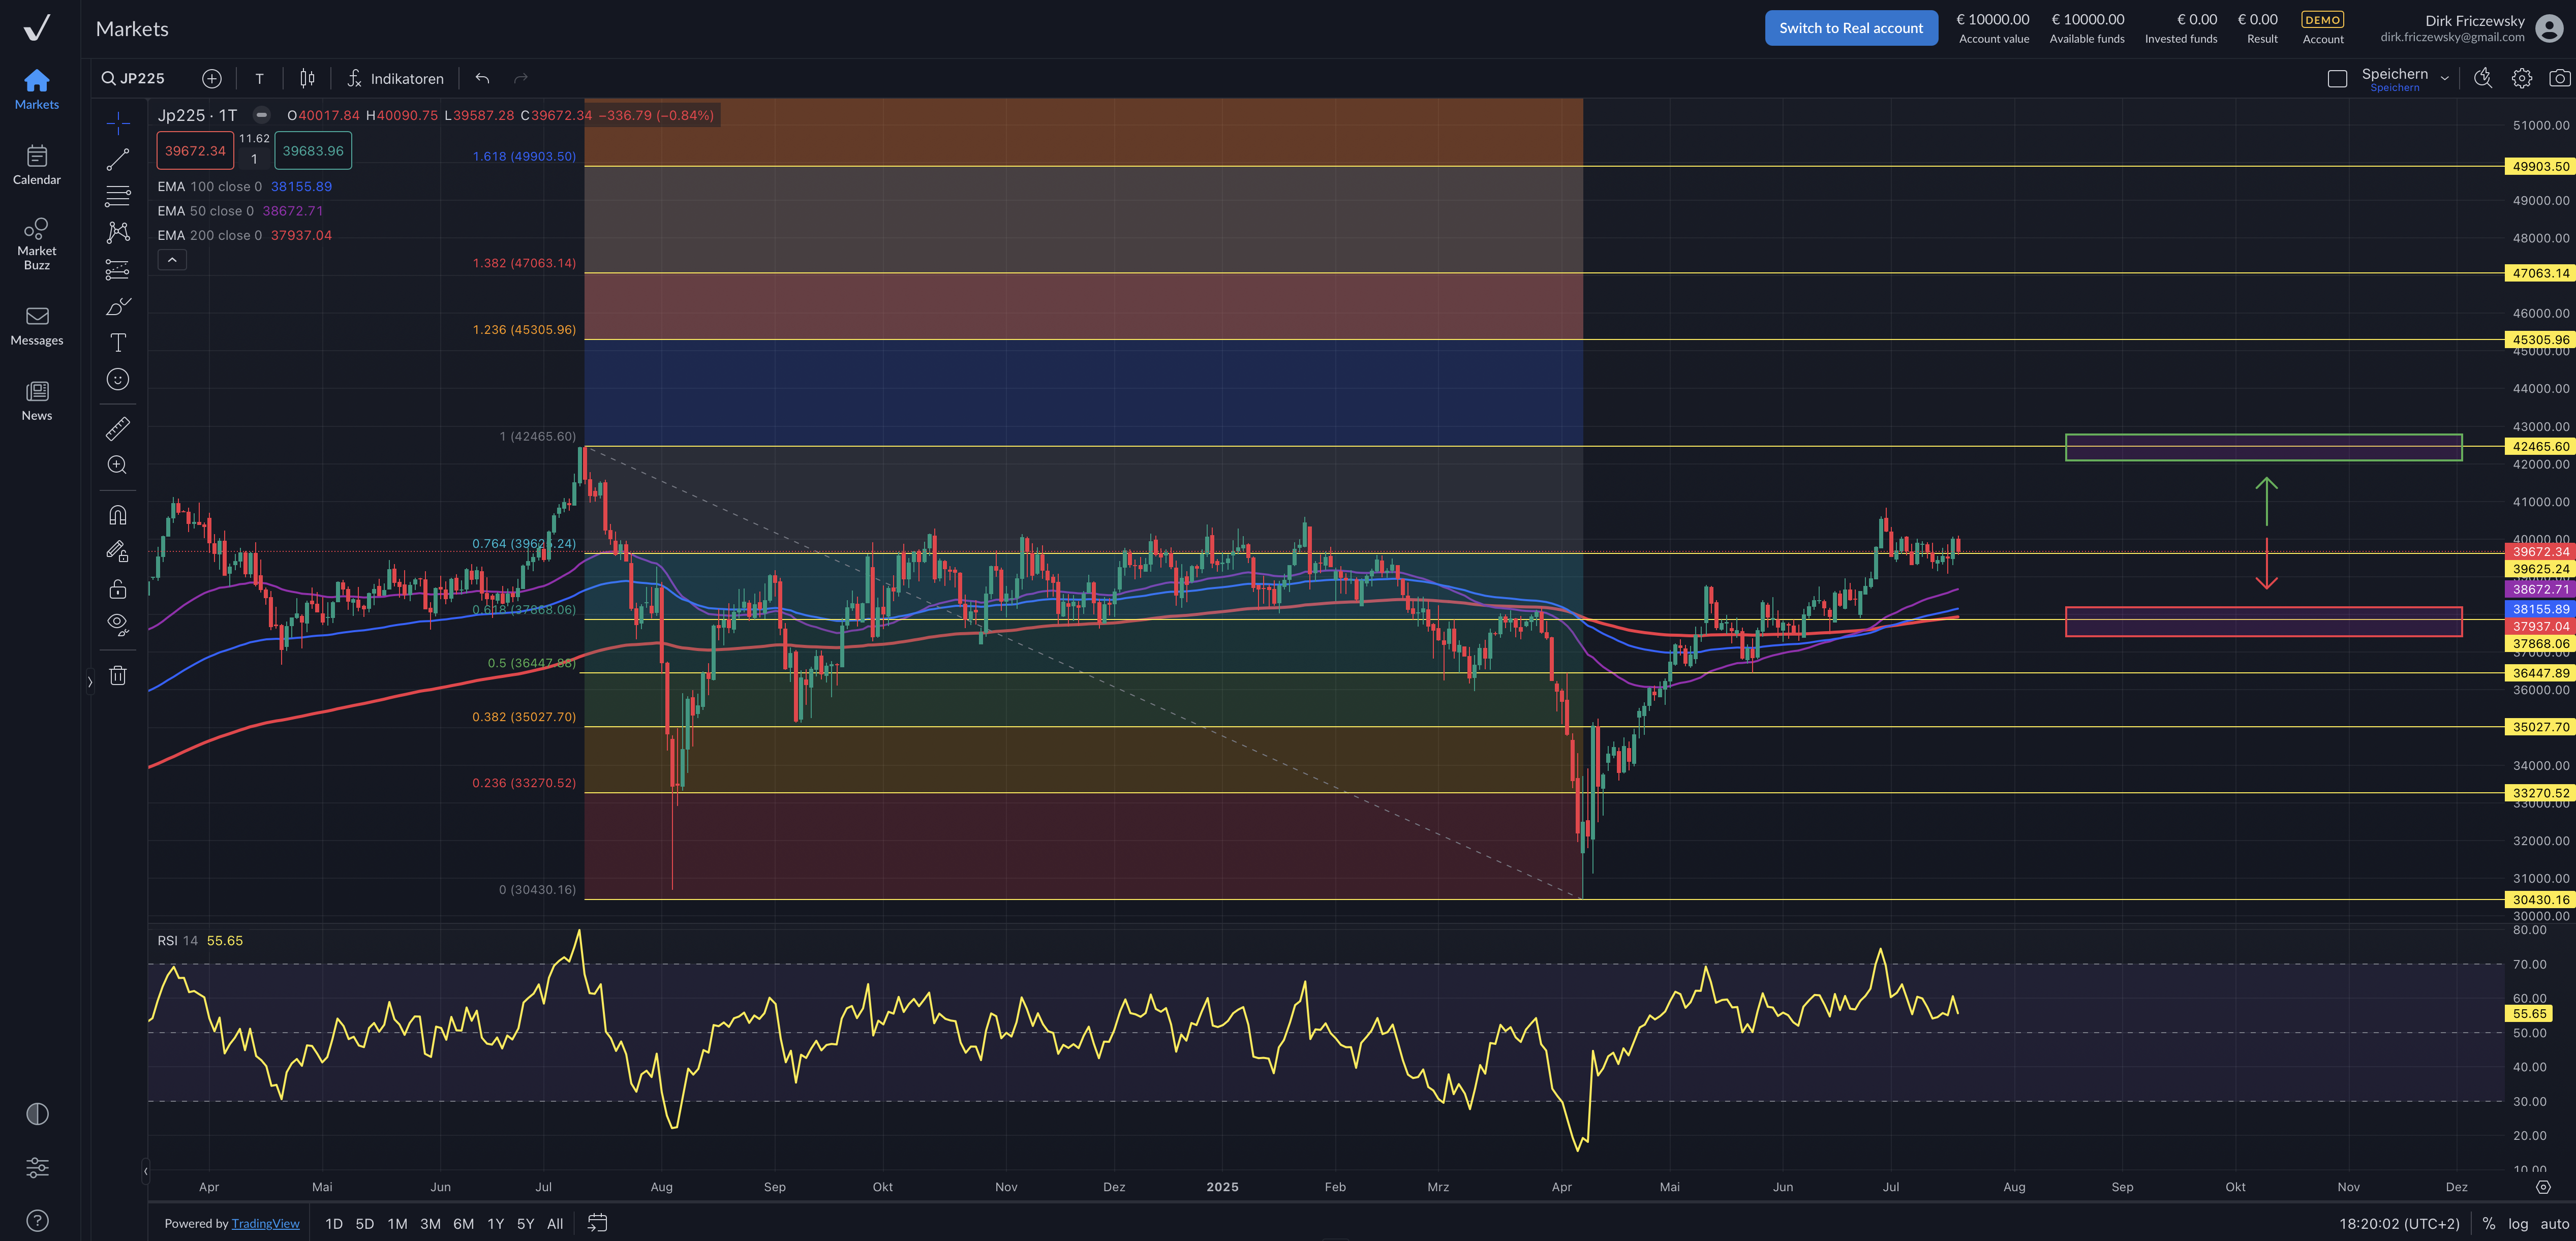Image resolution: width=2576 pixels, height=1241 pixels.
Task: Expand the Speichern dropdown arrow
Action: pyautogui.click(x=2445, y=78)
